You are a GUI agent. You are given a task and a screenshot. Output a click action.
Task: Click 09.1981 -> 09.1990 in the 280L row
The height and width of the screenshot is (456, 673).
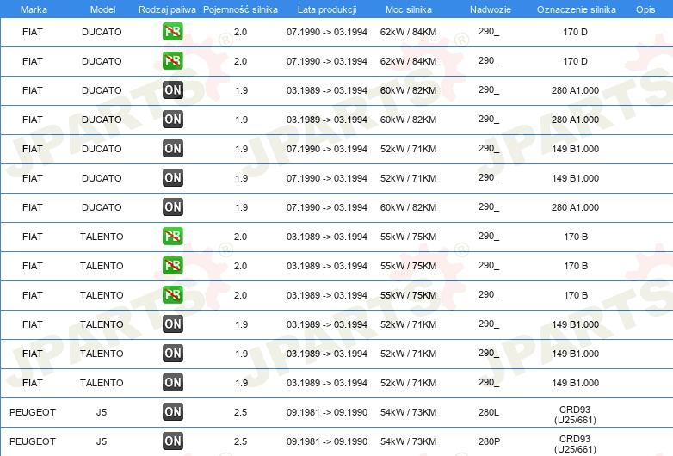(x=327, y=412)
